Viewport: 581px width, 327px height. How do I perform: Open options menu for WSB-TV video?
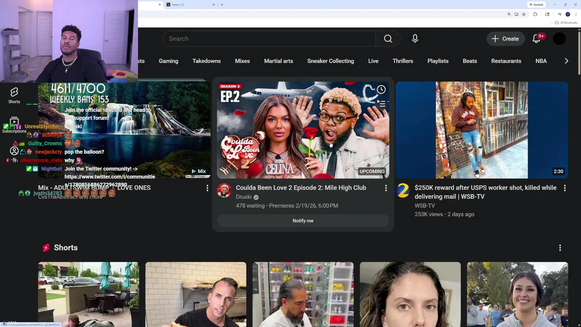[565, 188]
